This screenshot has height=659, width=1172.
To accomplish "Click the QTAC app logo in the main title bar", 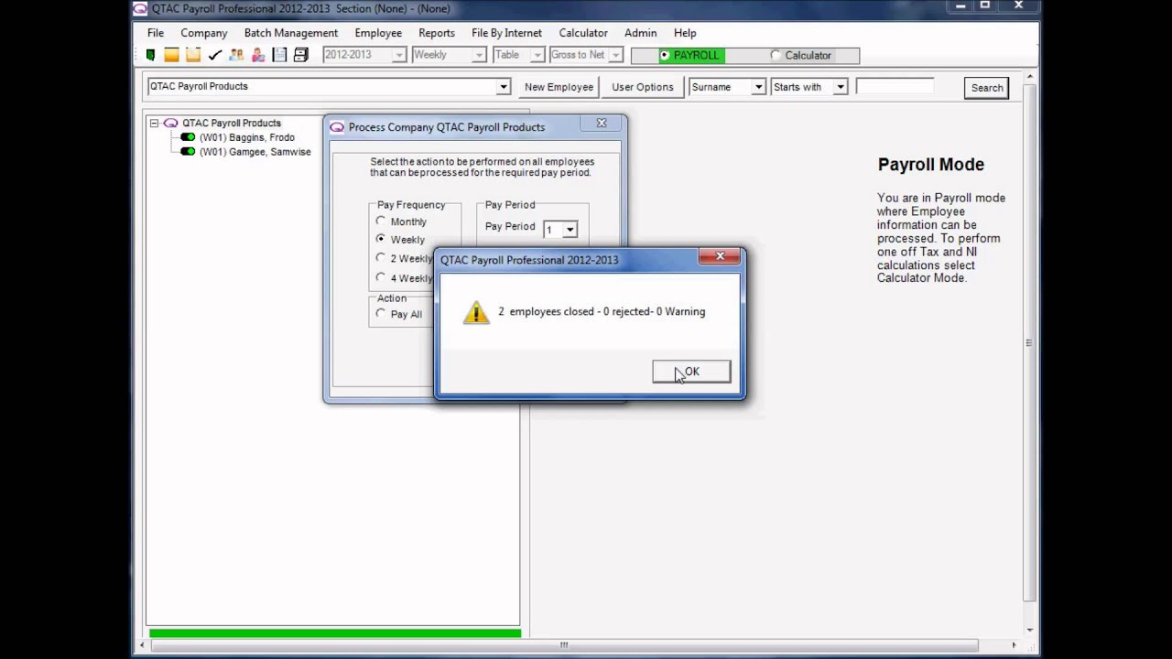I will pyautogui.click(x=140, y=8).
